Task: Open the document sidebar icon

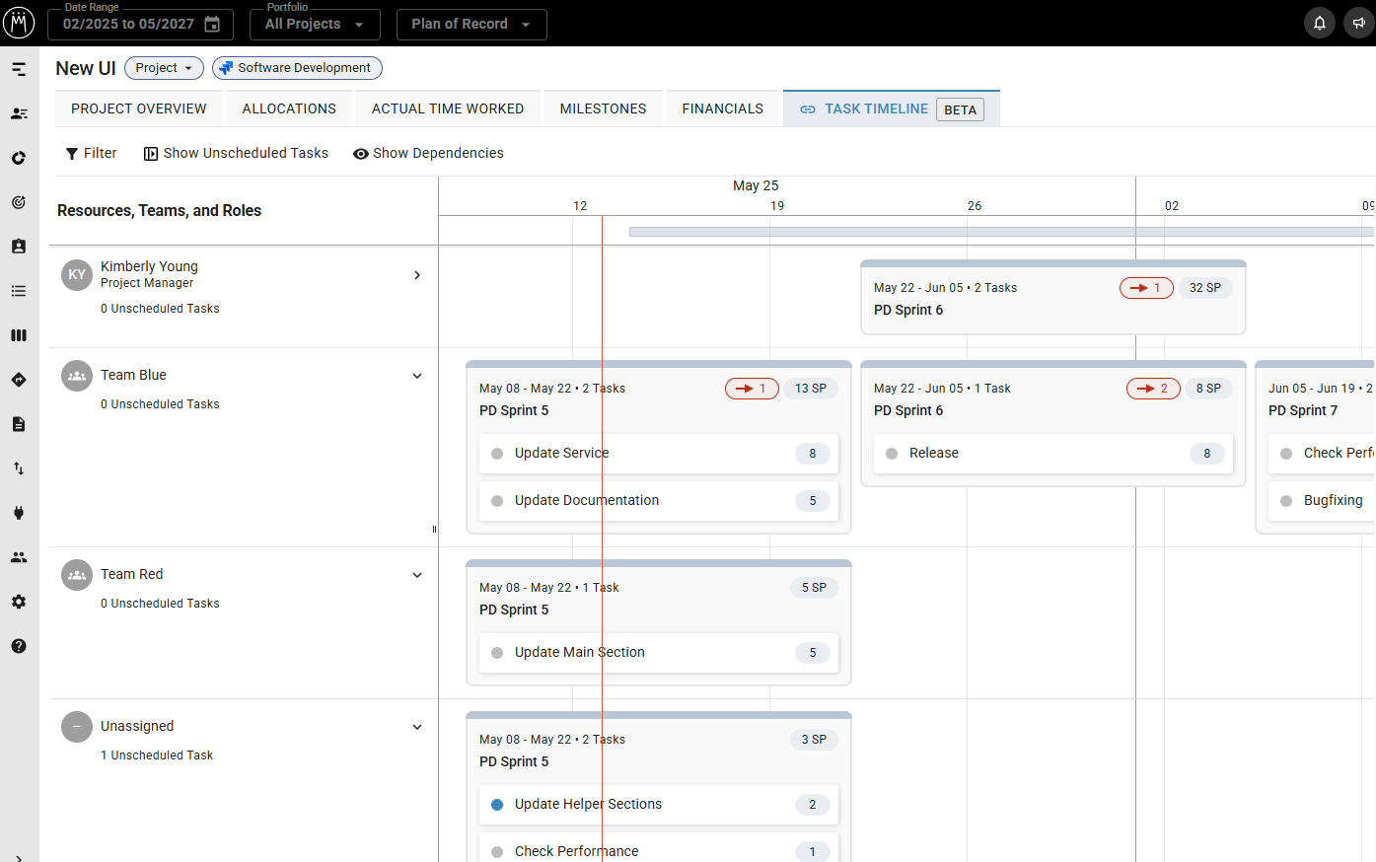Action: pos(19,424)
